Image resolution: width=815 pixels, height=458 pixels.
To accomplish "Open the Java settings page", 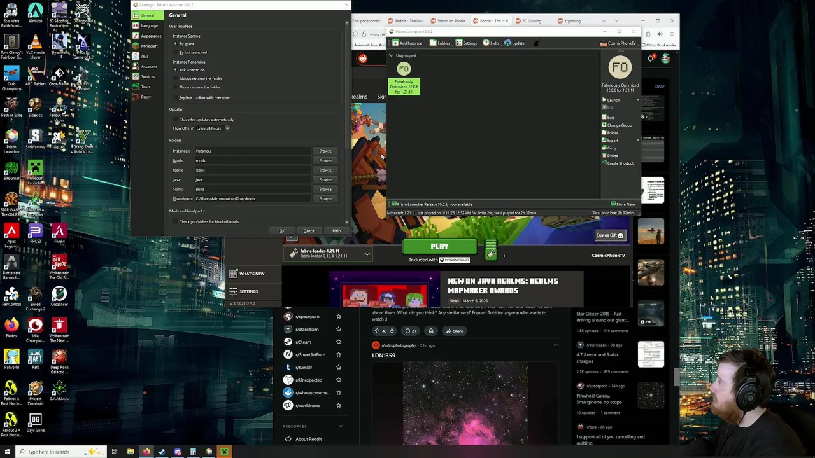I will coord(146,56).
